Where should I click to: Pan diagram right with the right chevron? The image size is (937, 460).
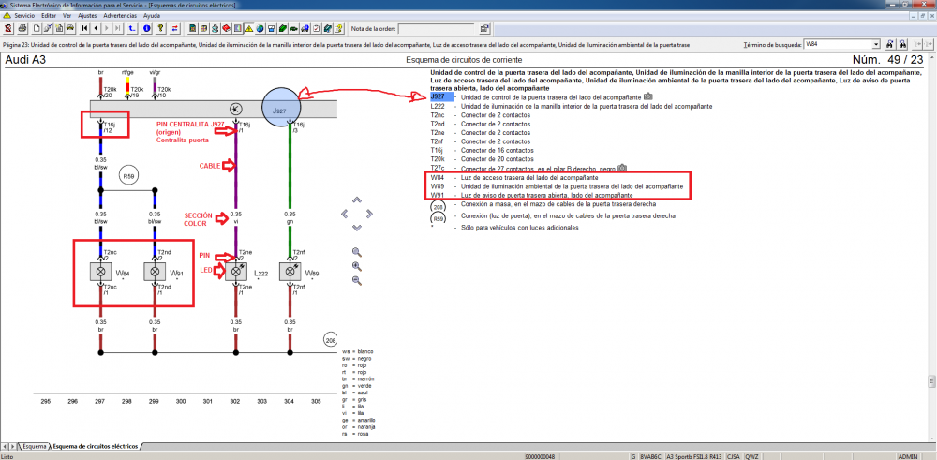click(x=368, y=214)
